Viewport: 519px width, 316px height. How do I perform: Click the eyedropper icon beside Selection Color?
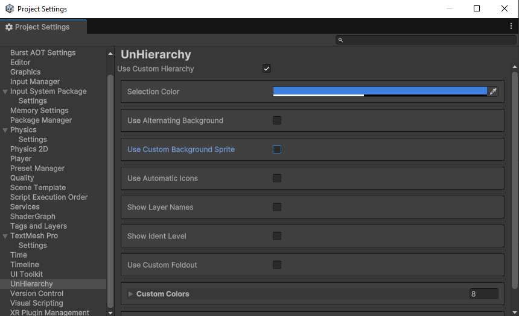click(493, 91)
